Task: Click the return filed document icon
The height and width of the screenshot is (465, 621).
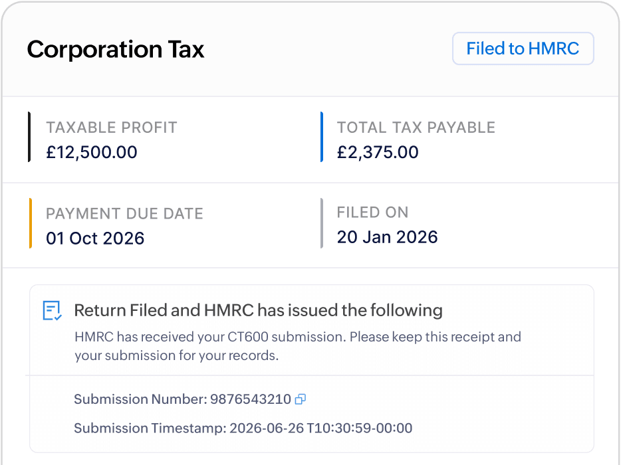Action: click(51, 310)
